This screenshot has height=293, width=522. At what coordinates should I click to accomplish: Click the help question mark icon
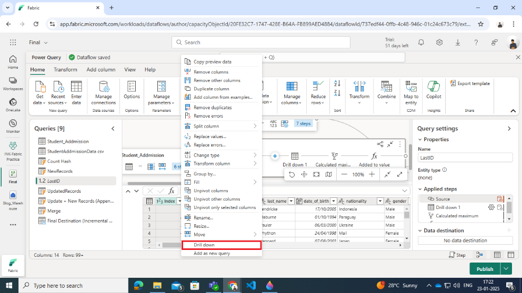[476, 42]
